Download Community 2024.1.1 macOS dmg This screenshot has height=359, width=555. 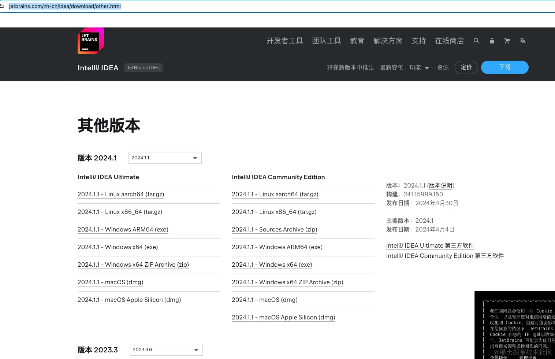[x=265, y=300]
